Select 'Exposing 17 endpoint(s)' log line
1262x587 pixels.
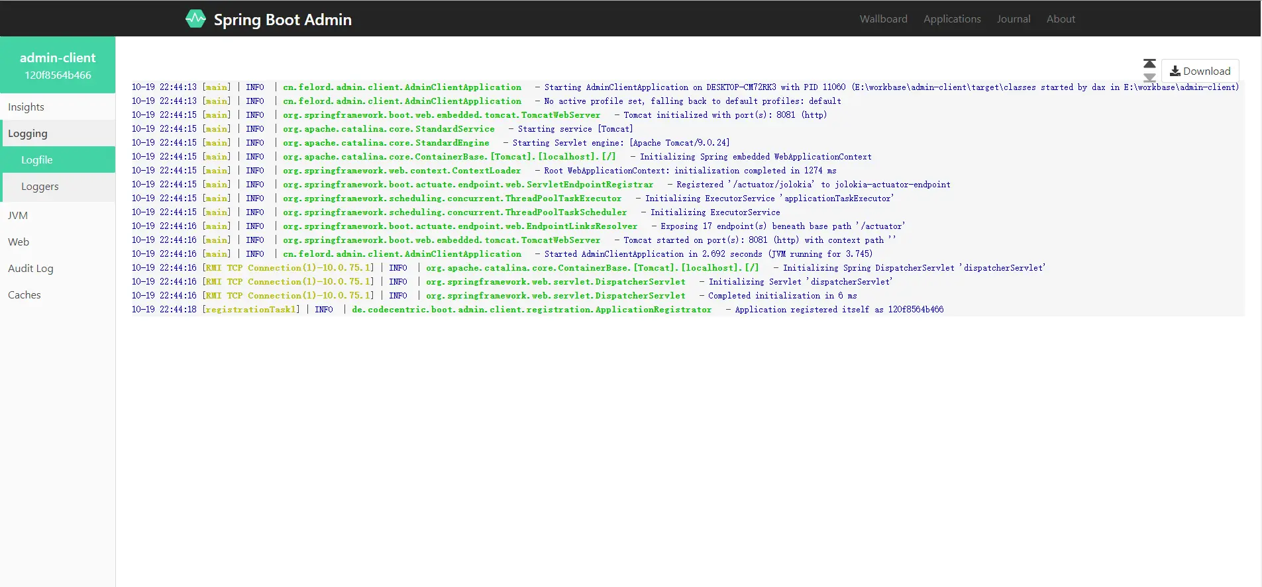[x=518, y=226]
